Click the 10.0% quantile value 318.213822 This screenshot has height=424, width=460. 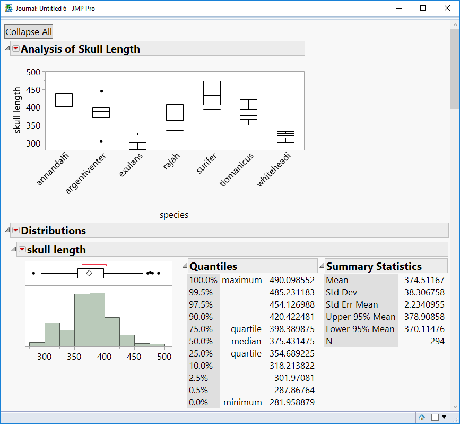click(292, 366)
